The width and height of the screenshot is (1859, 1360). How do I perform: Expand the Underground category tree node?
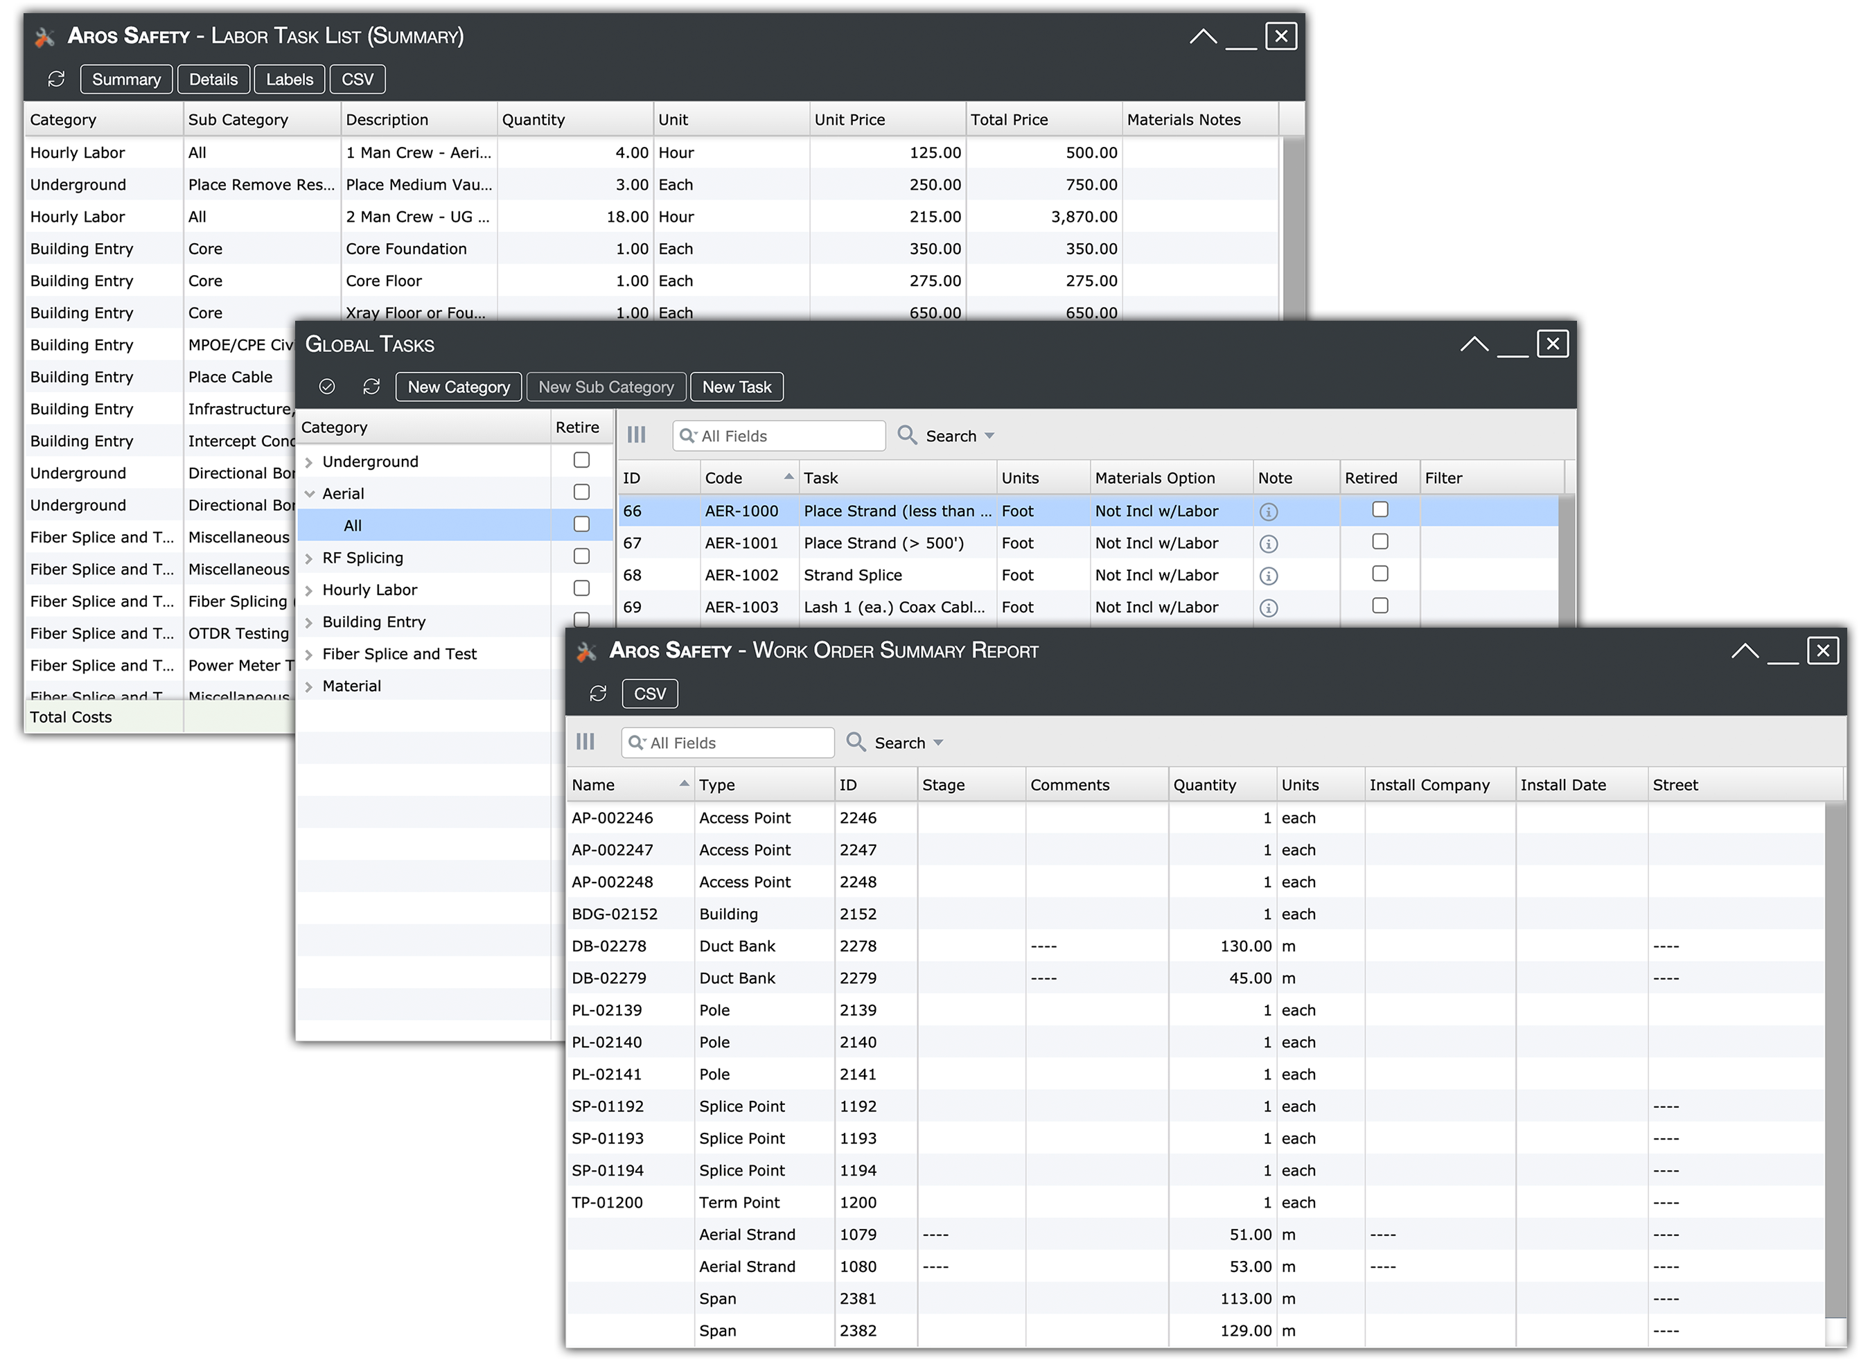tap(309, 463)
